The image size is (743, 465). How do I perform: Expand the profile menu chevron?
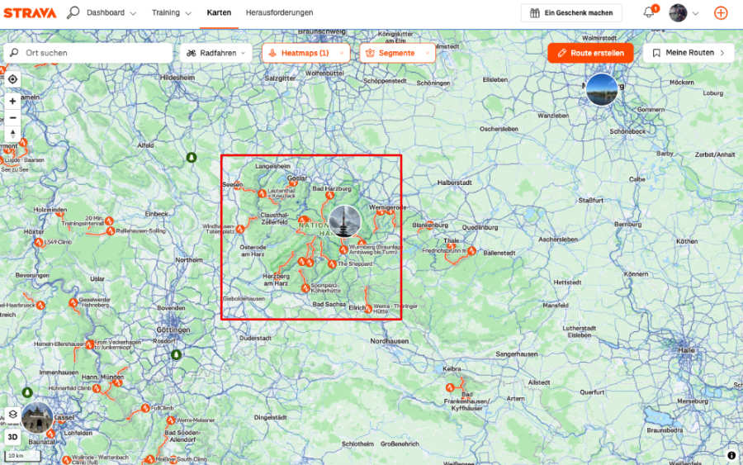(695, 13)
